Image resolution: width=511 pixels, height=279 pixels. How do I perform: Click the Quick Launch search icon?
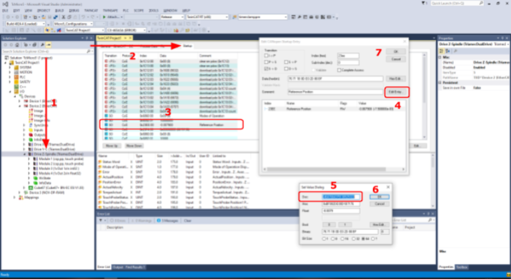point(481,3)
